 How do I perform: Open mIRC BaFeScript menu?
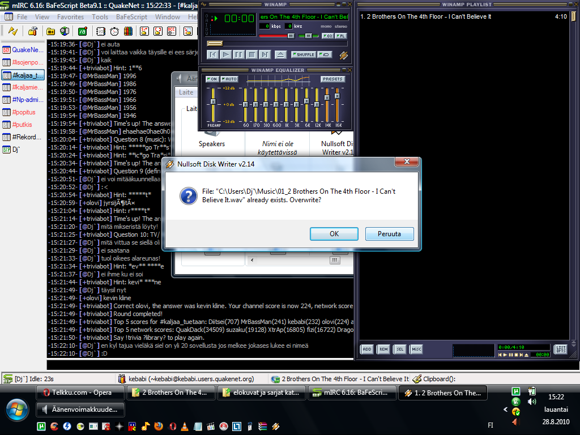pyautogui.click(x=131, y=17)
